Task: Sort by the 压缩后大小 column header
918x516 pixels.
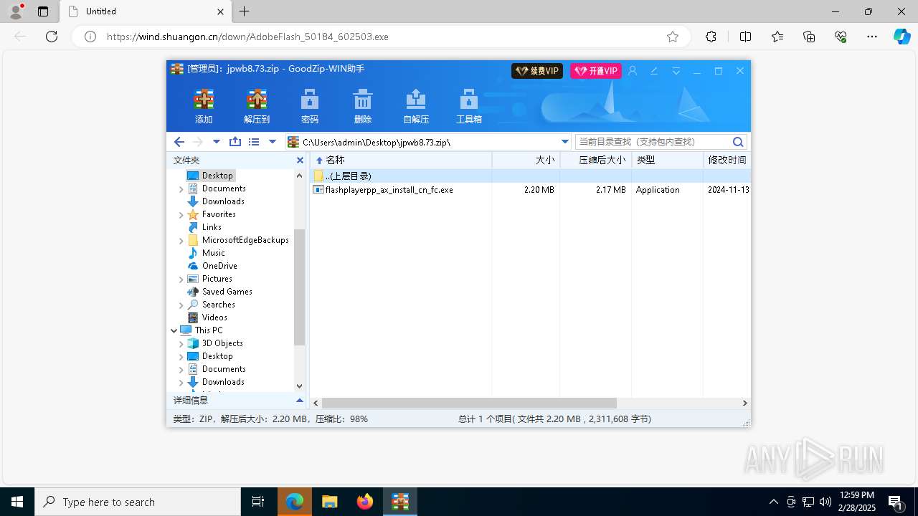Action: pos(596,160)
